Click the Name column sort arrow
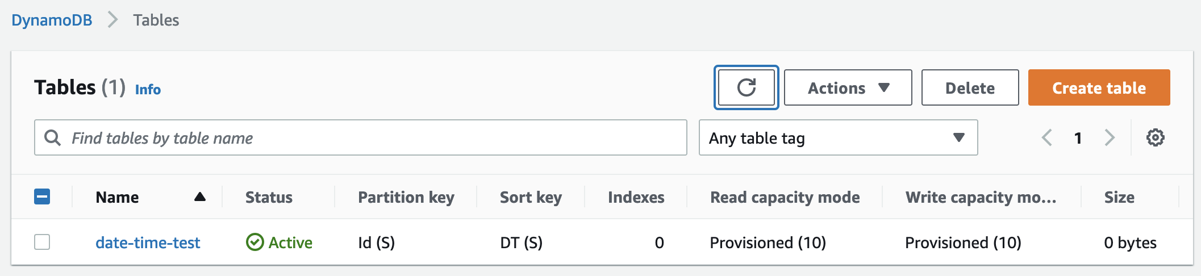Screen dimensions: 1201x276 (199, 197)
